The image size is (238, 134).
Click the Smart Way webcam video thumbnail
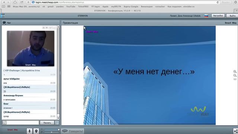tap(30, 48)
